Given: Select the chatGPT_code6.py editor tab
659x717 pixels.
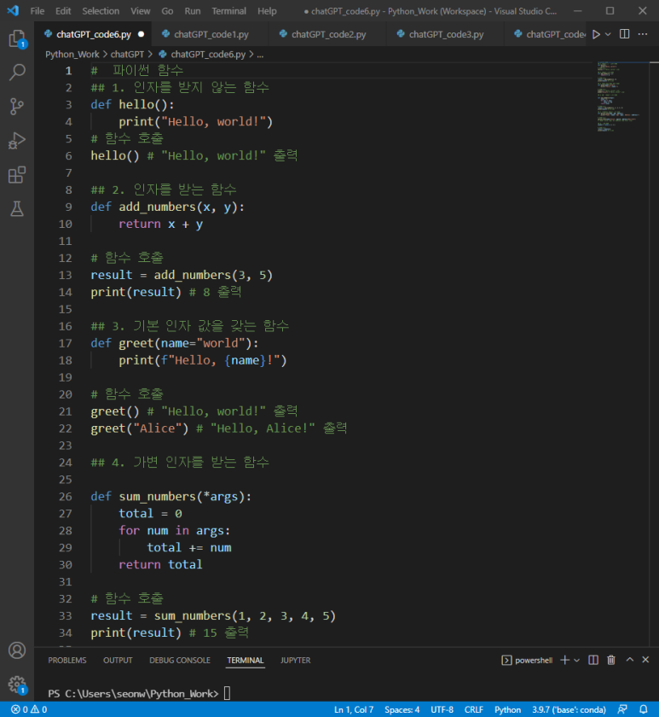Looking at the screenshot, I should point(93,34).
